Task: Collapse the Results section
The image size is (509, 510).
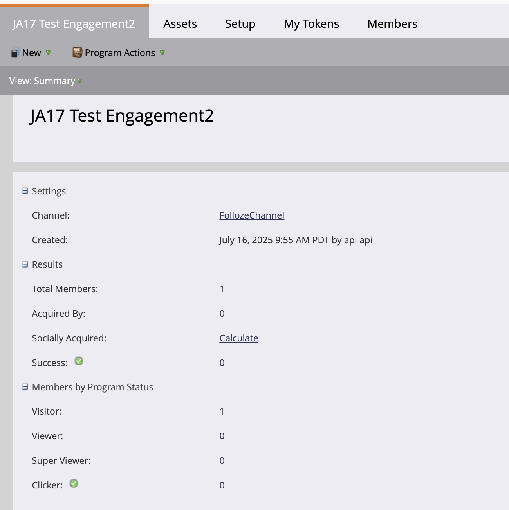Action: click(25, 264)
